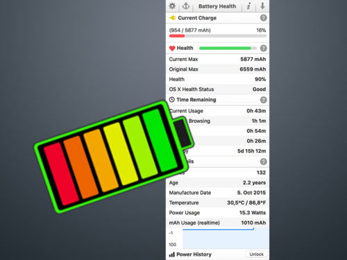Image resolution: width=347 pixels, height=260 pixels.
Task: Open settings with the gear icon
Action: coord(172,6)
